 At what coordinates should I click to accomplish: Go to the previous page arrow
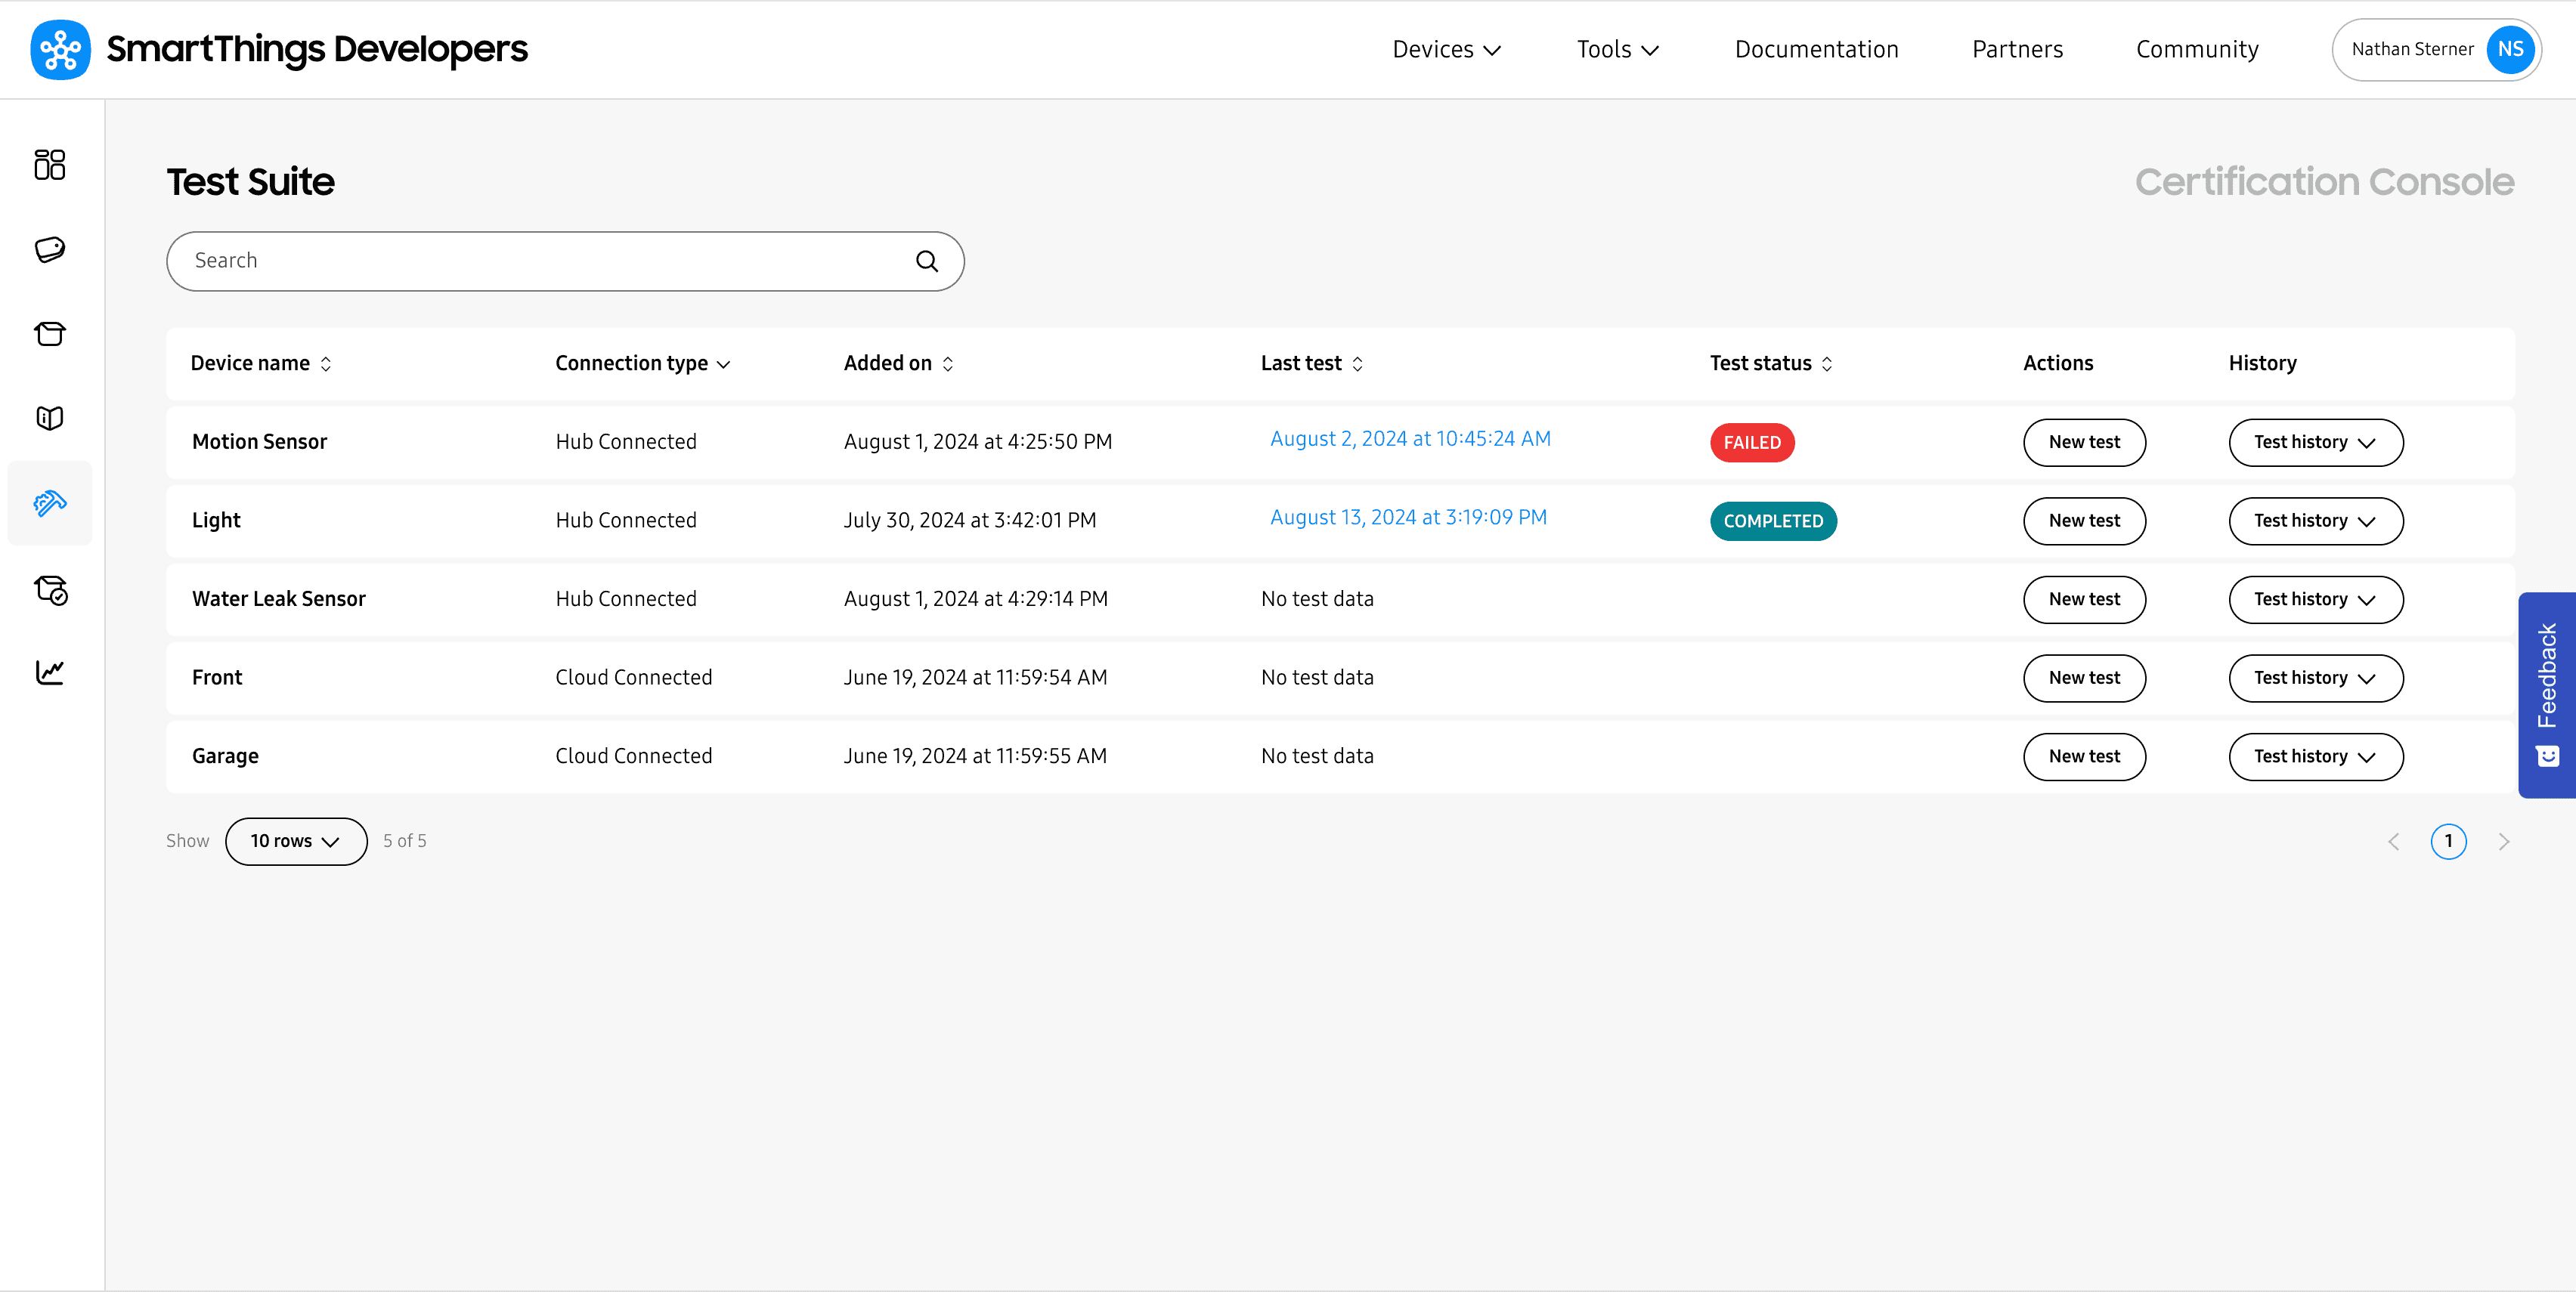[2393, 842]
